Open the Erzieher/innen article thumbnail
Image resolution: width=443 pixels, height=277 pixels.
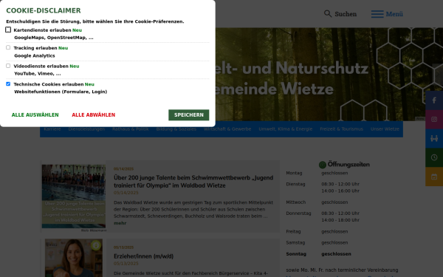click(74, 258)
